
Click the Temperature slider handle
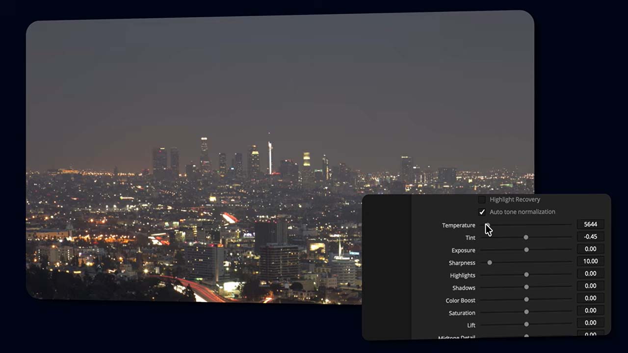click(487, 225)
